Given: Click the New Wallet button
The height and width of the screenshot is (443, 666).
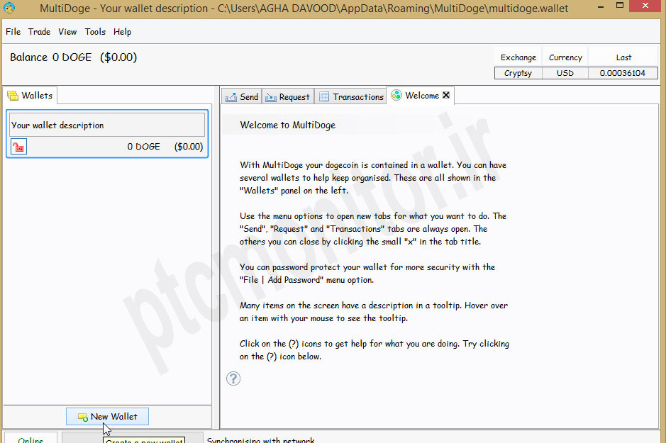Looking at the screenshot, I should coord(108,417).
